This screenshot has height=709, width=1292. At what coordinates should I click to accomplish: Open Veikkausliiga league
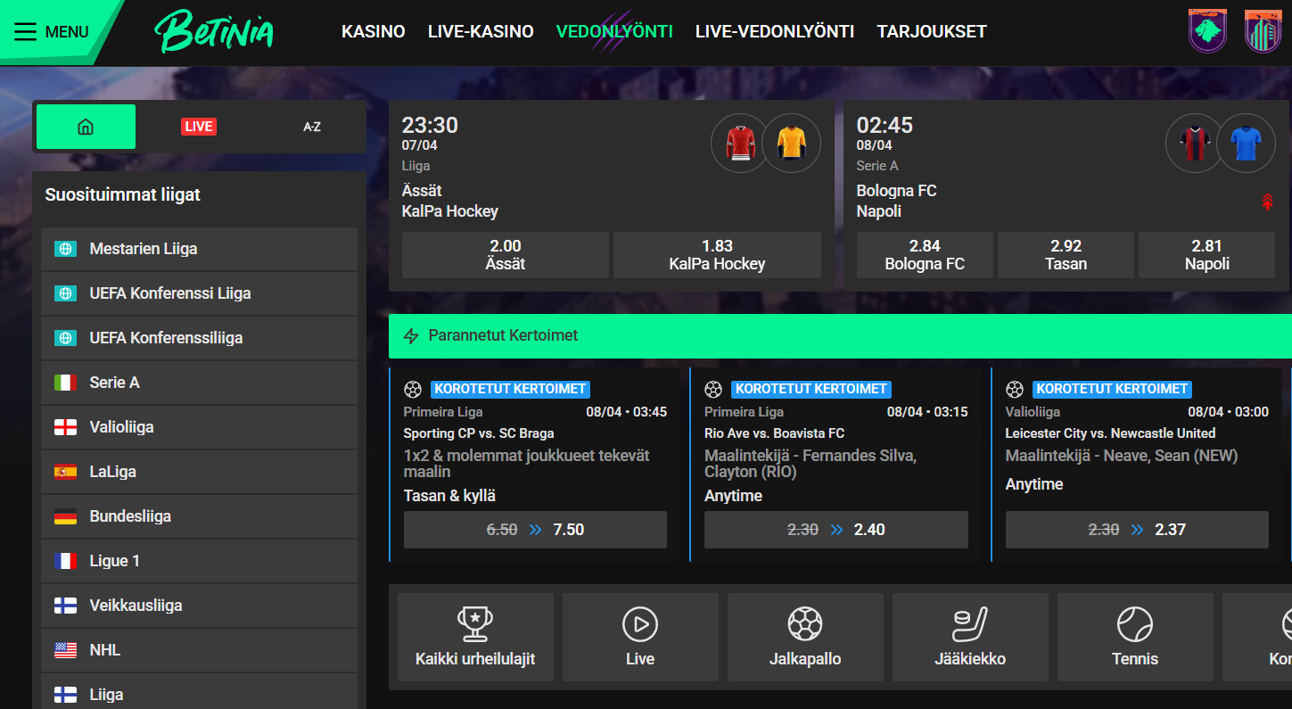pyautogui.click(x=199, y=606)
